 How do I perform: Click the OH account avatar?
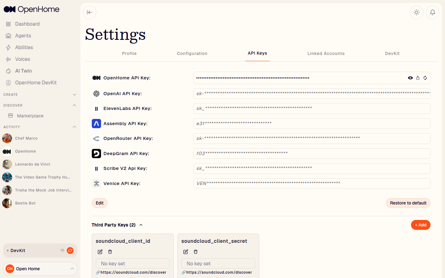(10, 269)
